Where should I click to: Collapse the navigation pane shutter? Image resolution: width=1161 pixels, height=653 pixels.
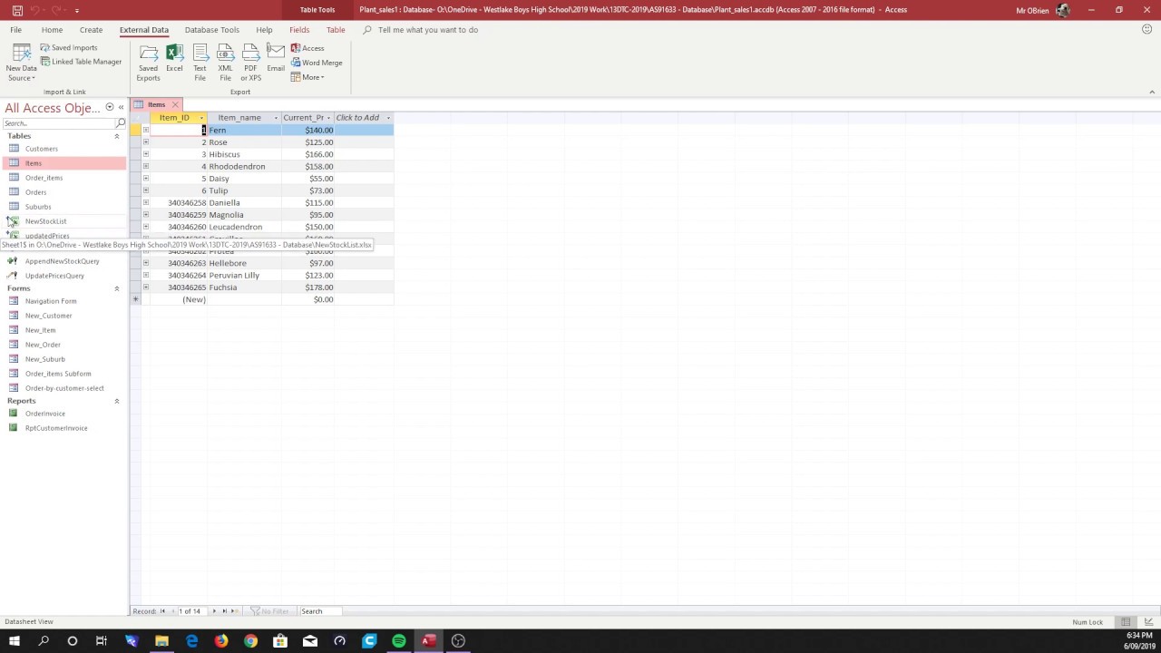(121, 107)
